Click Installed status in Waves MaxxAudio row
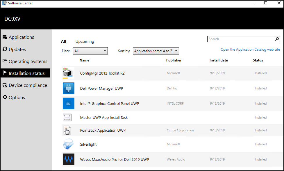 coord(261,159)
